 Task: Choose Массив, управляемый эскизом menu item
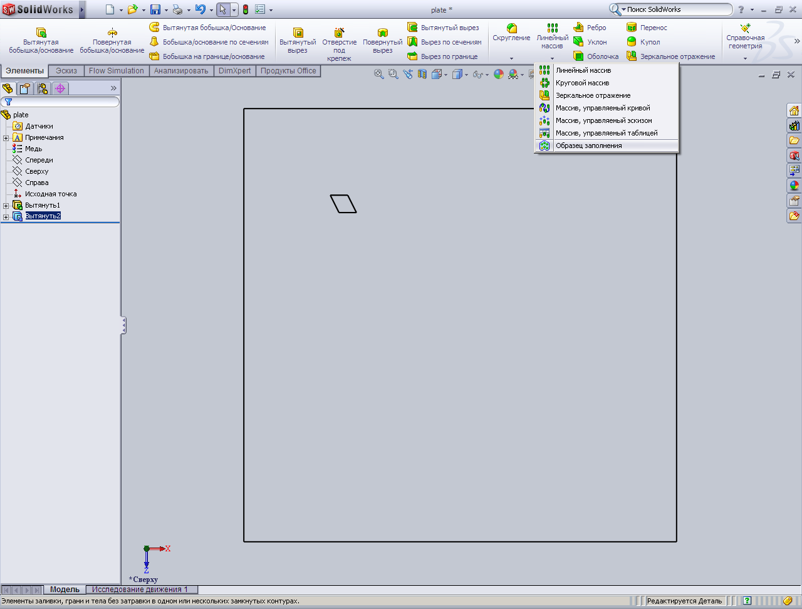(607, 120)
